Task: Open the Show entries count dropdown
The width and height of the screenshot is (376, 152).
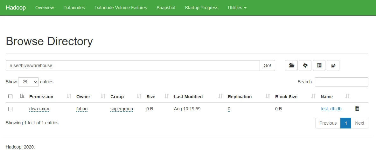Action: [28, 82]
